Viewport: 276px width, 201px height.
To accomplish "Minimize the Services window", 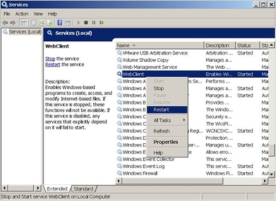I will (256, 4).
